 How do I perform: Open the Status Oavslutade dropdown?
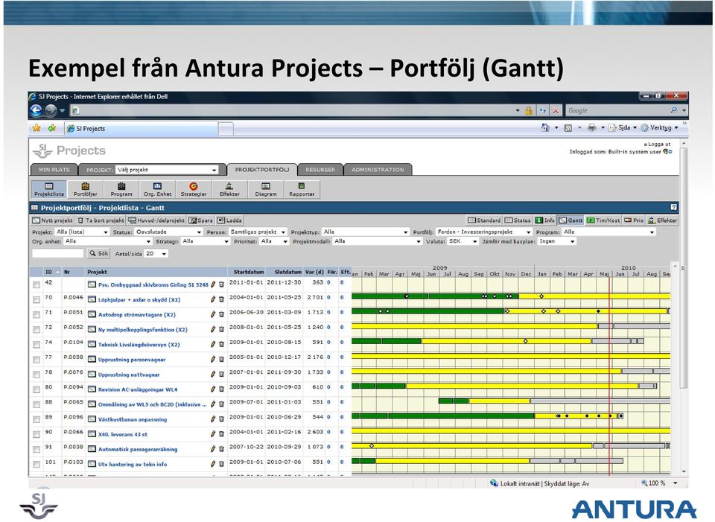click(x=168, y=232)
